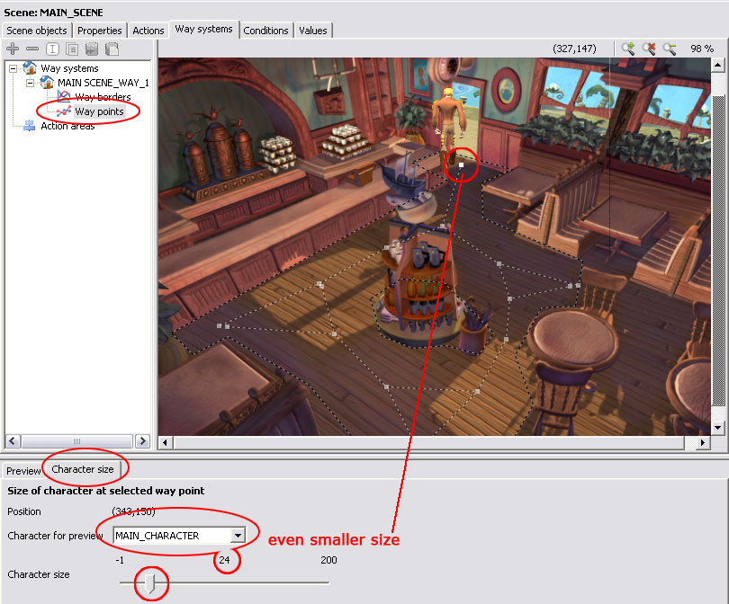The height and width of the screenshot is (604, 729).
Task: Click the Scene: MAIN_SCENE title text
Action: [x=53, y=13]
